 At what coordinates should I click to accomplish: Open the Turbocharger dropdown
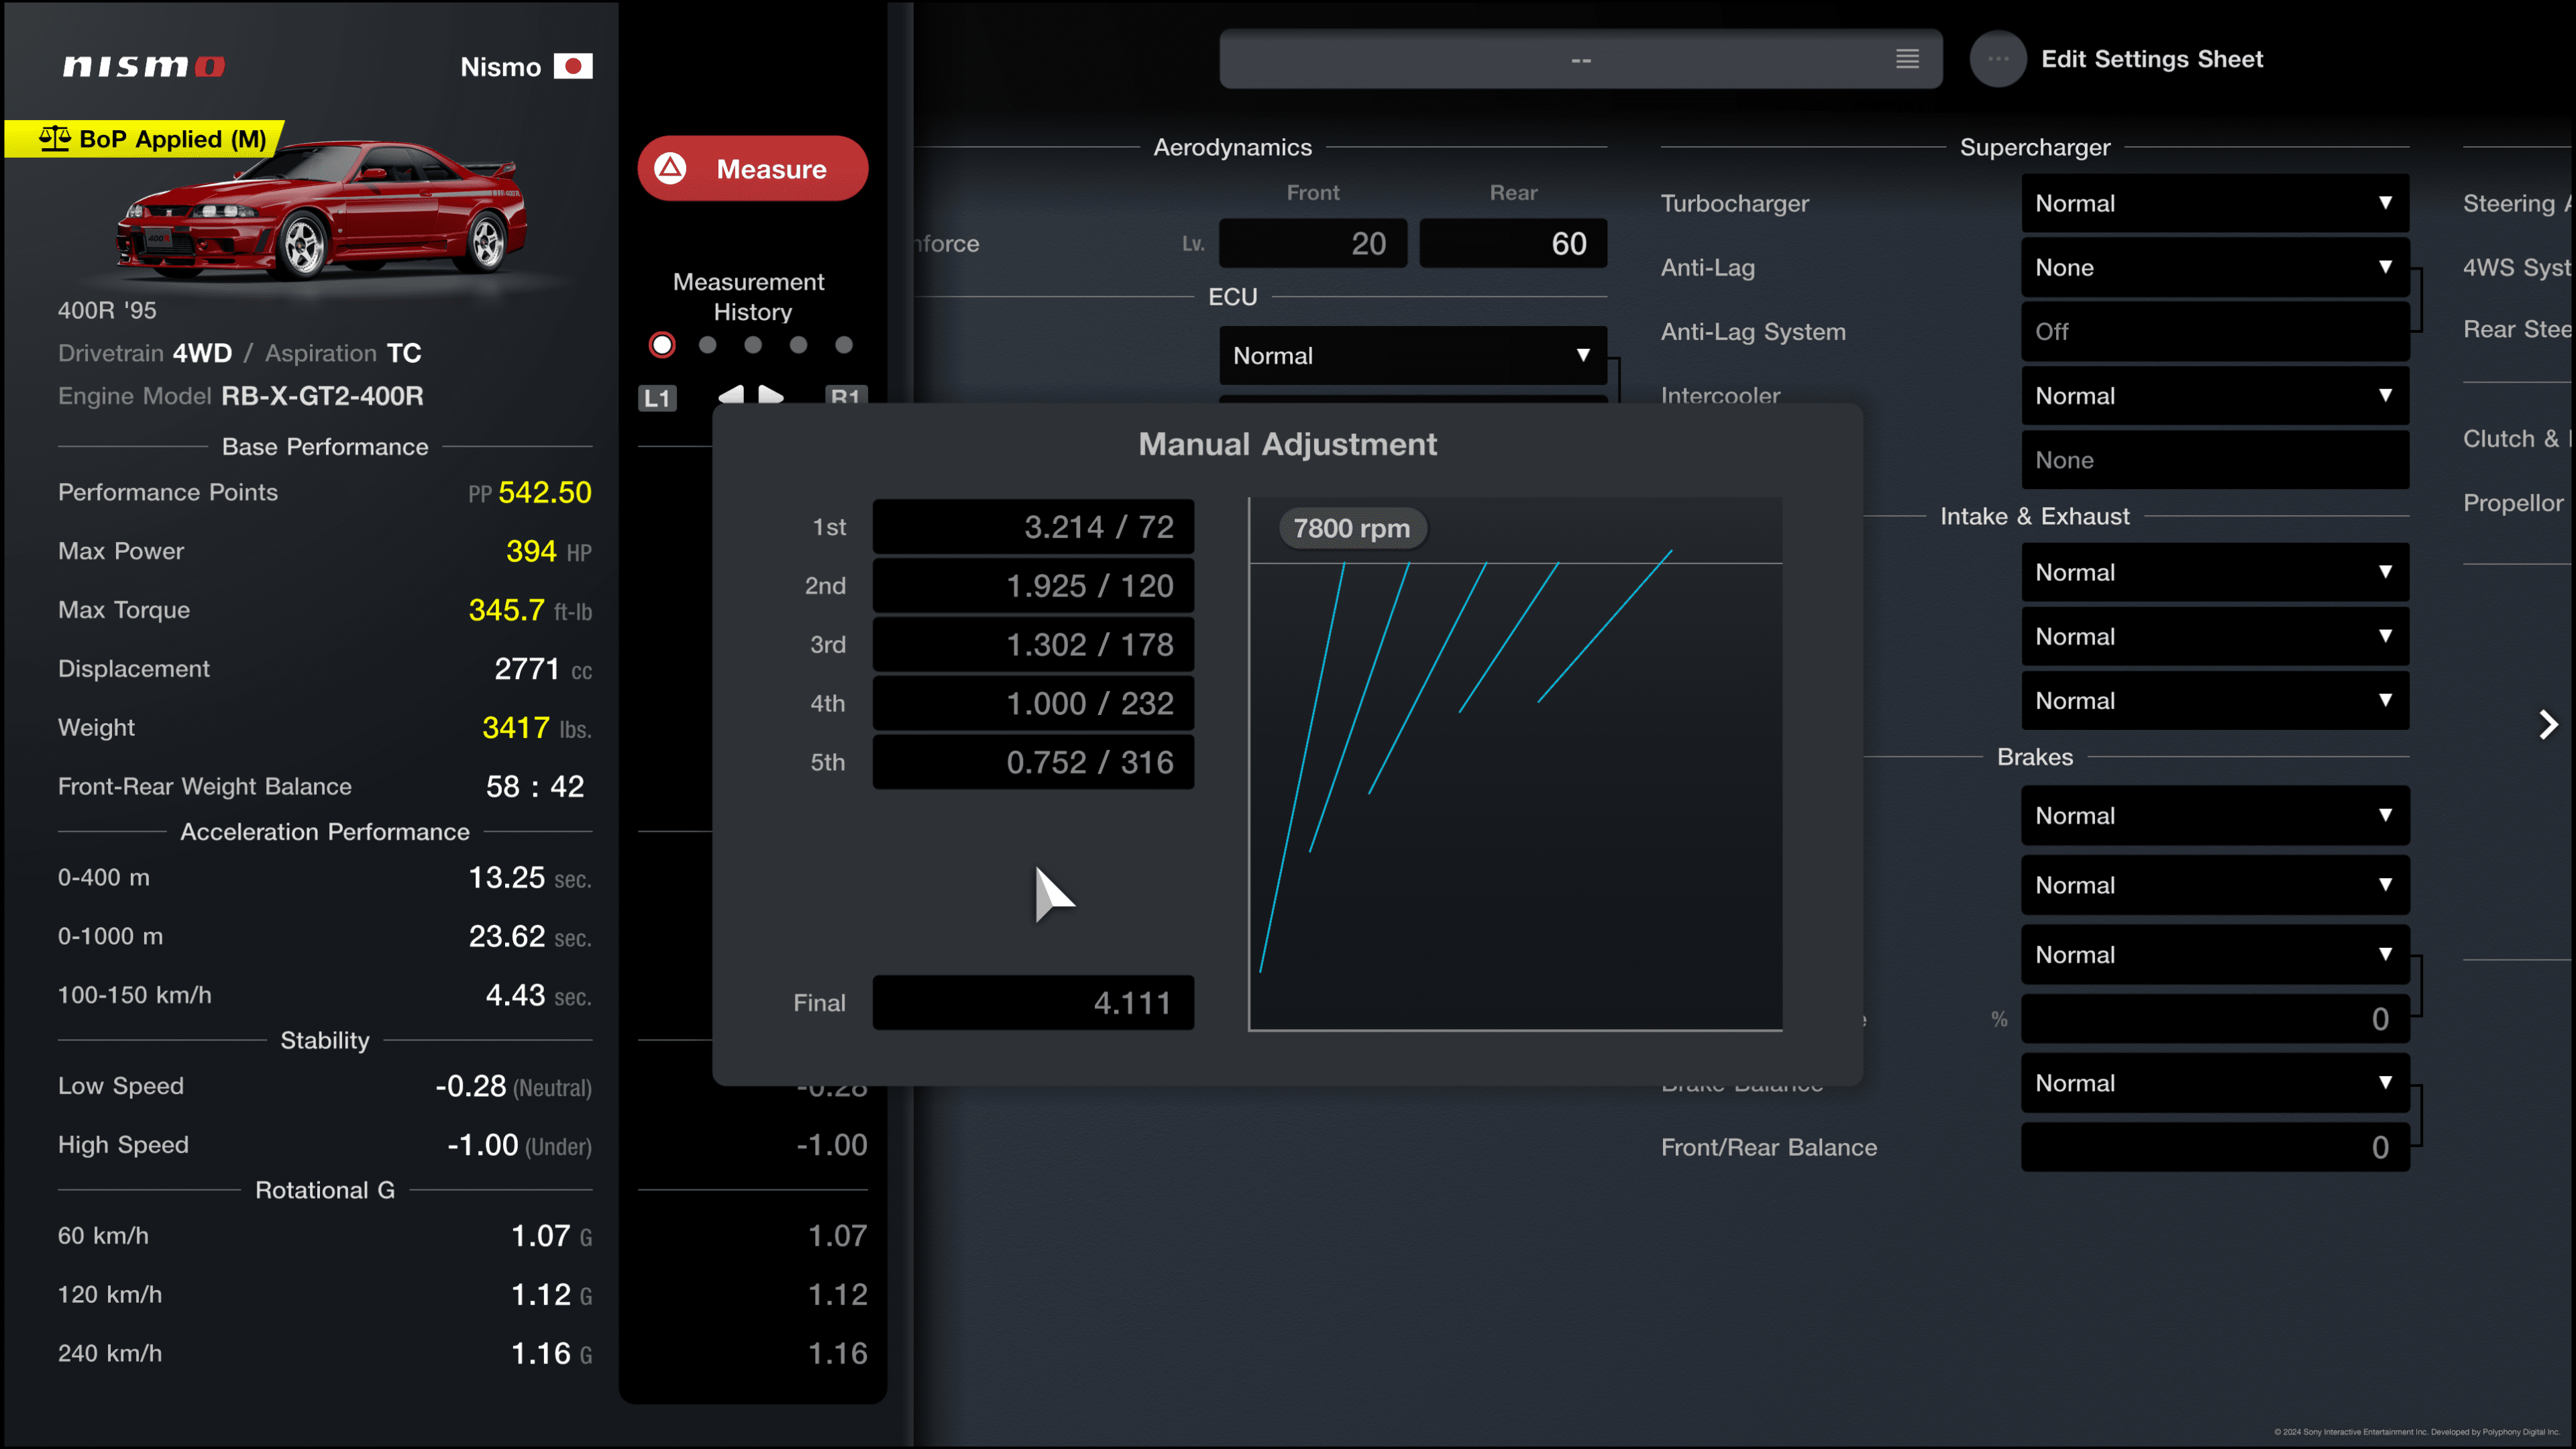[2215, 203]
